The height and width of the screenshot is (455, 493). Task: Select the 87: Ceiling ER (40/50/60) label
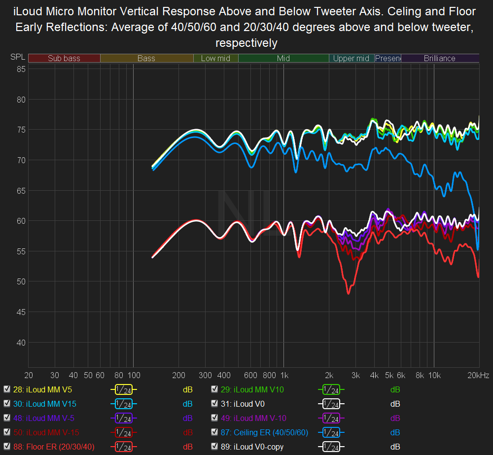(264, 432)
